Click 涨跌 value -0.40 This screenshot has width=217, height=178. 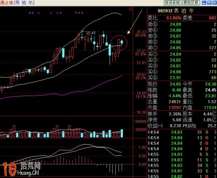click(176, 90)
